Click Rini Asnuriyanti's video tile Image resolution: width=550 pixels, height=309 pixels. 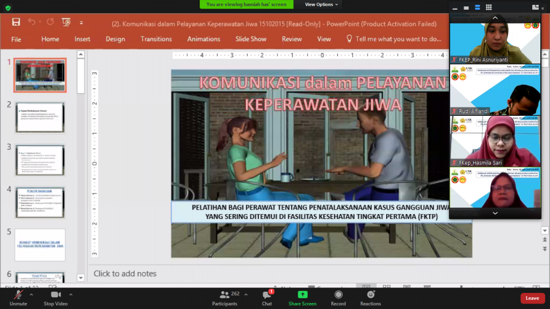pyautogui.click(x=495, y=43)
